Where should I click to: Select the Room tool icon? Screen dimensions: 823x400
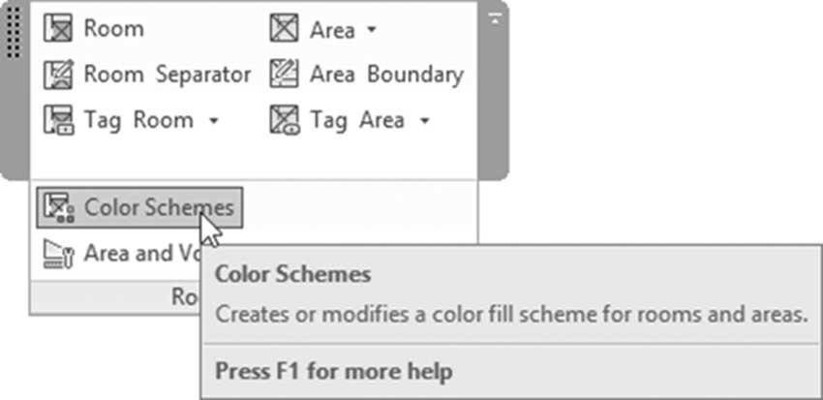58,28
